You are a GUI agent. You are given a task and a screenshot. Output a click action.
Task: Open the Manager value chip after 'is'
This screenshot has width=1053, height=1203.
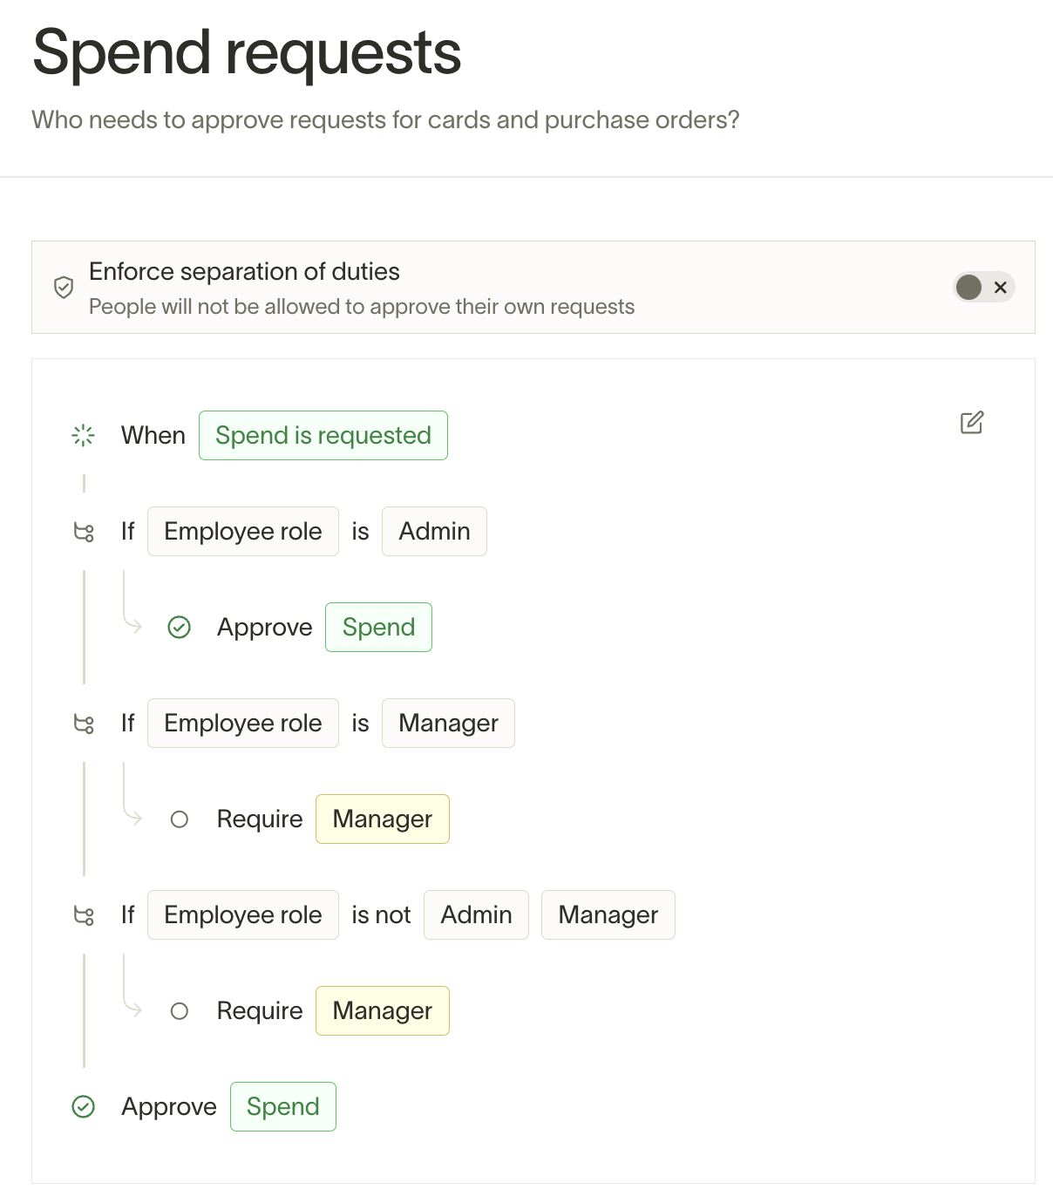(x=448, y=723)
